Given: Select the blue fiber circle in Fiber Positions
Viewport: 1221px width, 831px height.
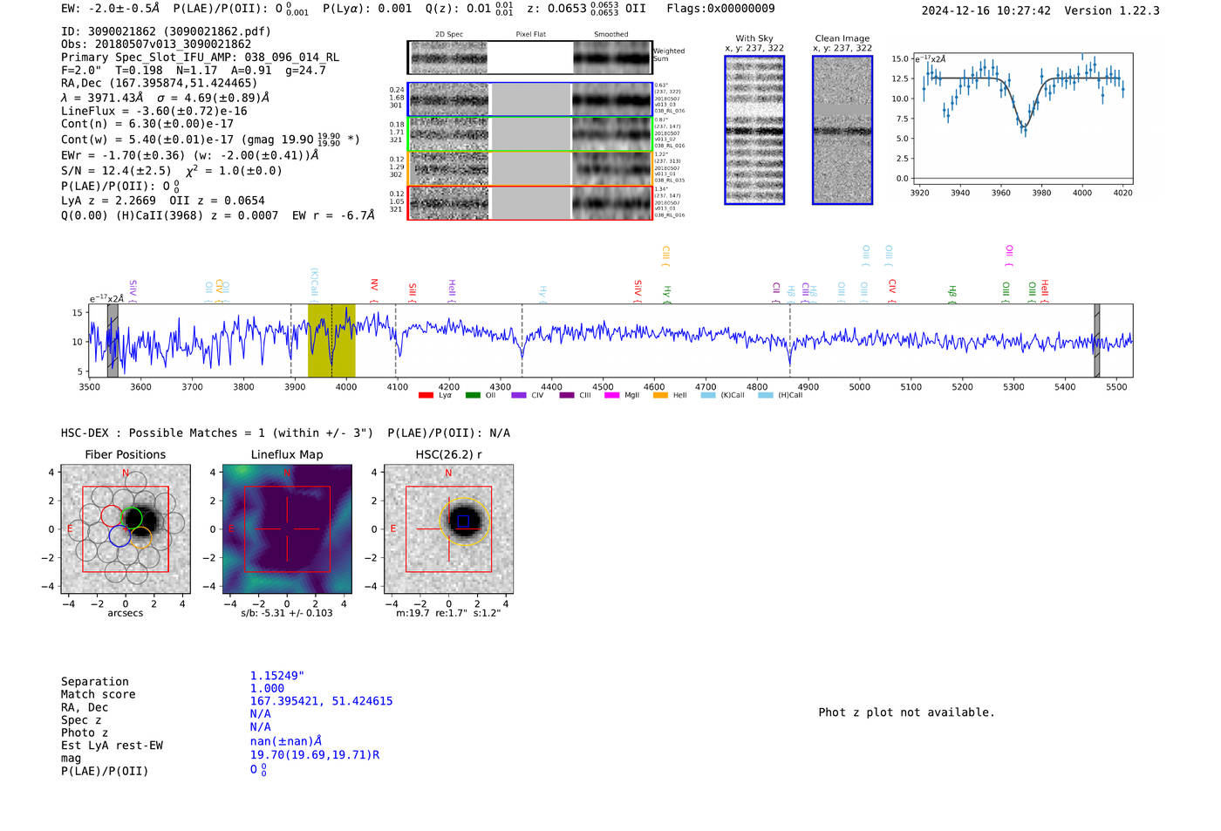Looking at the screenshot, I should click(x=119, y=536).
